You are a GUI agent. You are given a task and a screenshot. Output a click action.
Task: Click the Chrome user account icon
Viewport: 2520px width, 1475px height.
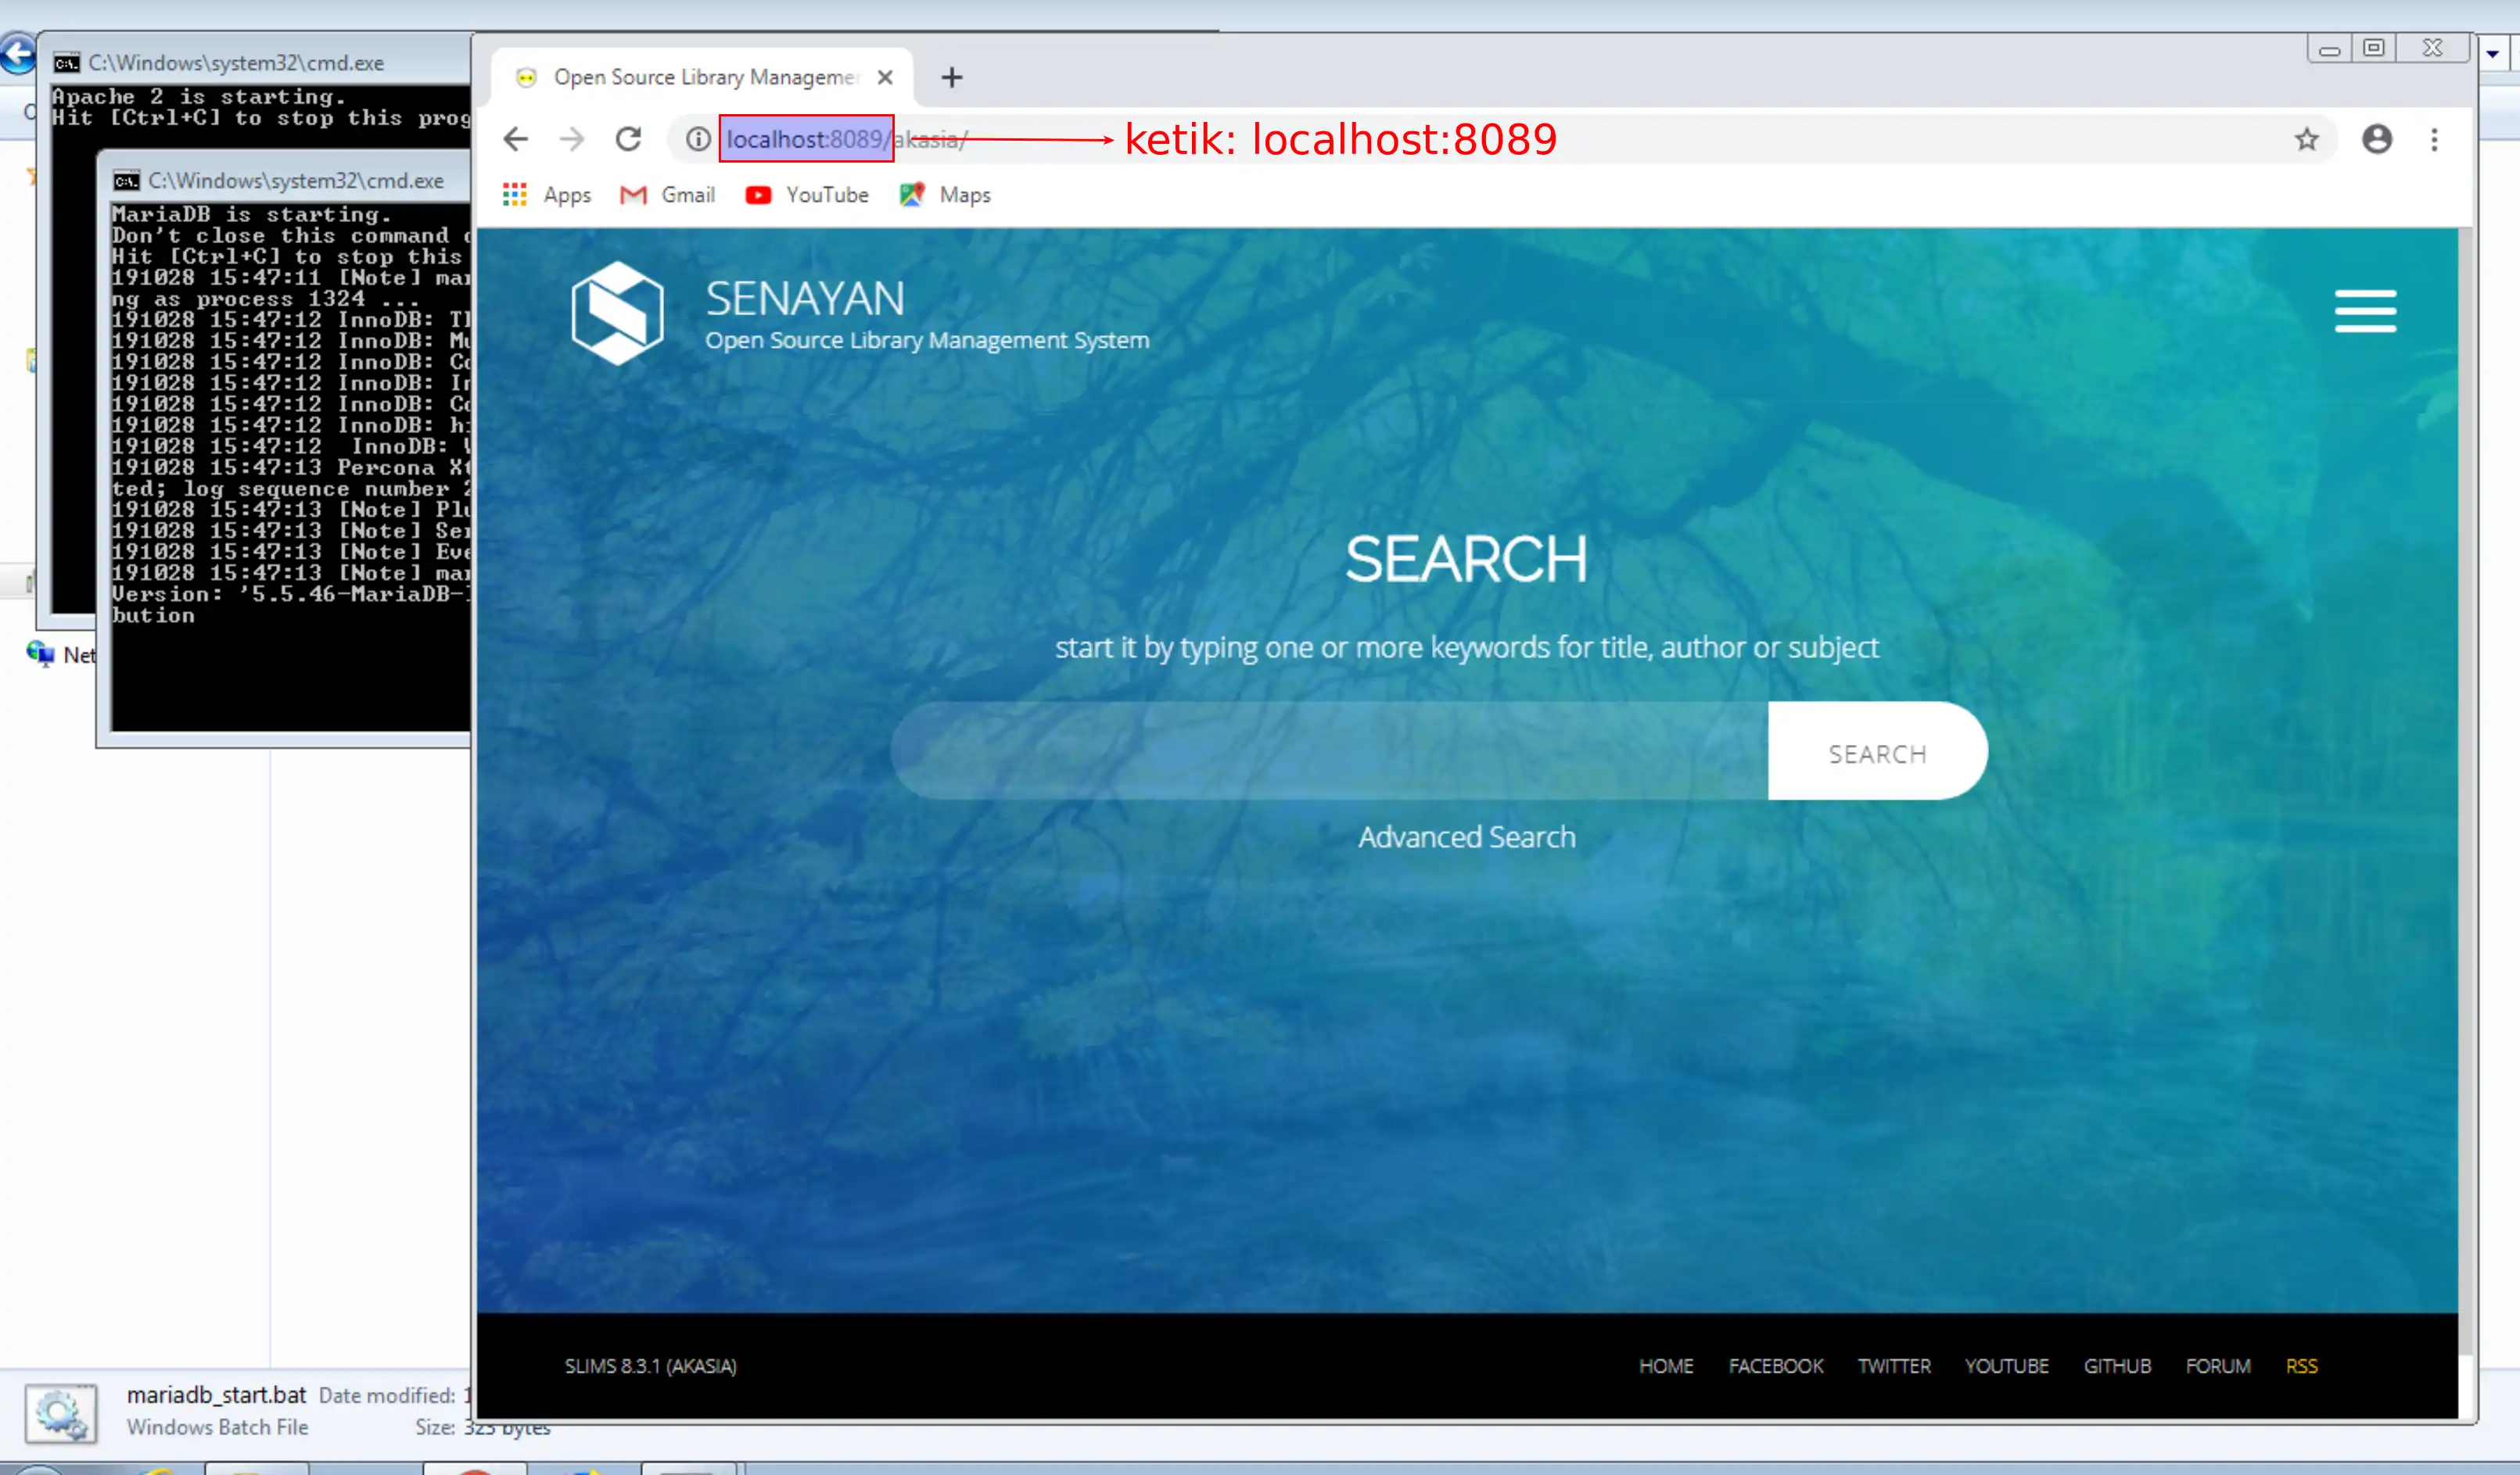tap(2376, 138)
